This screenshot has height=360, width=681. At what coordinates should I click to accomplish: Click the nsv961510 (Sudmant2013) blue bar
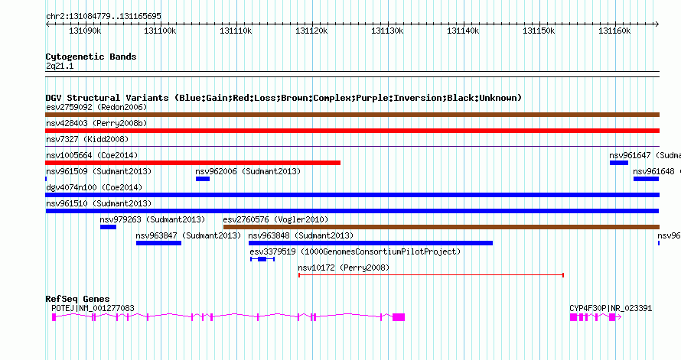pos(352,211)
